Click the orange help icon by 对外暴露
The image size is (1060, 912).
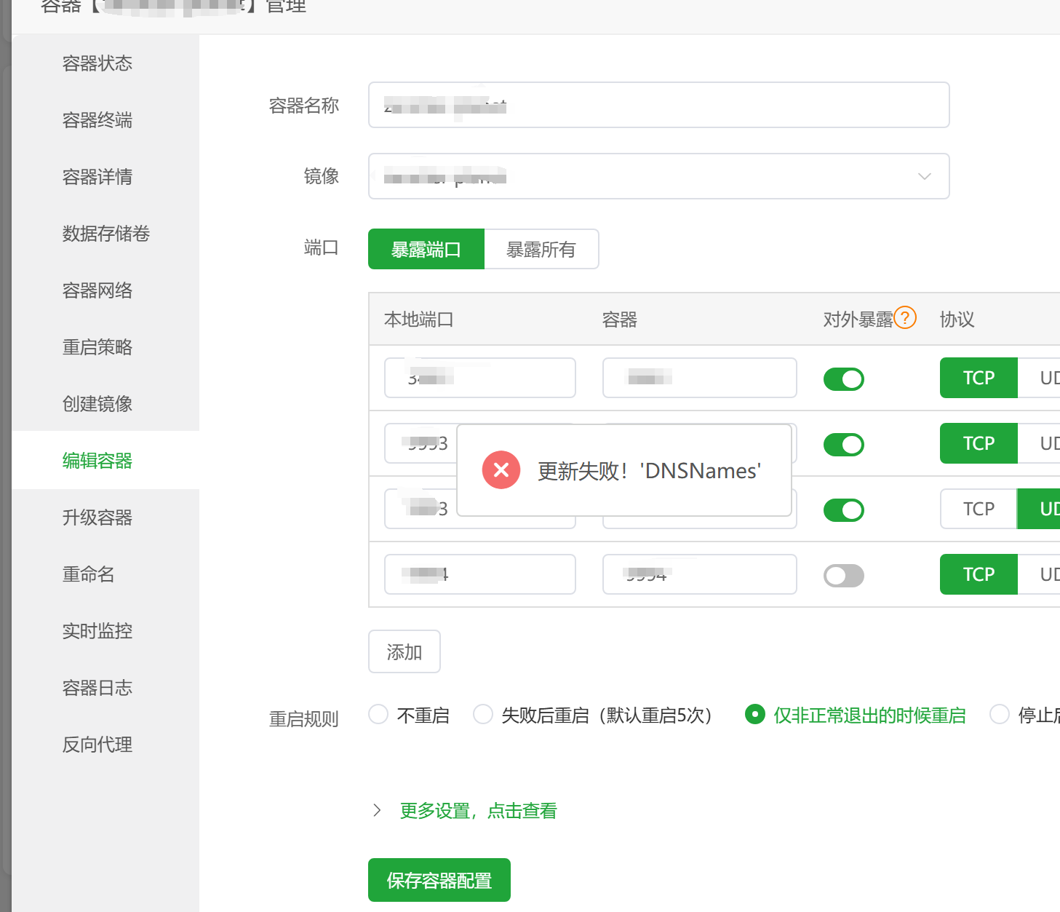coord(905,317)
